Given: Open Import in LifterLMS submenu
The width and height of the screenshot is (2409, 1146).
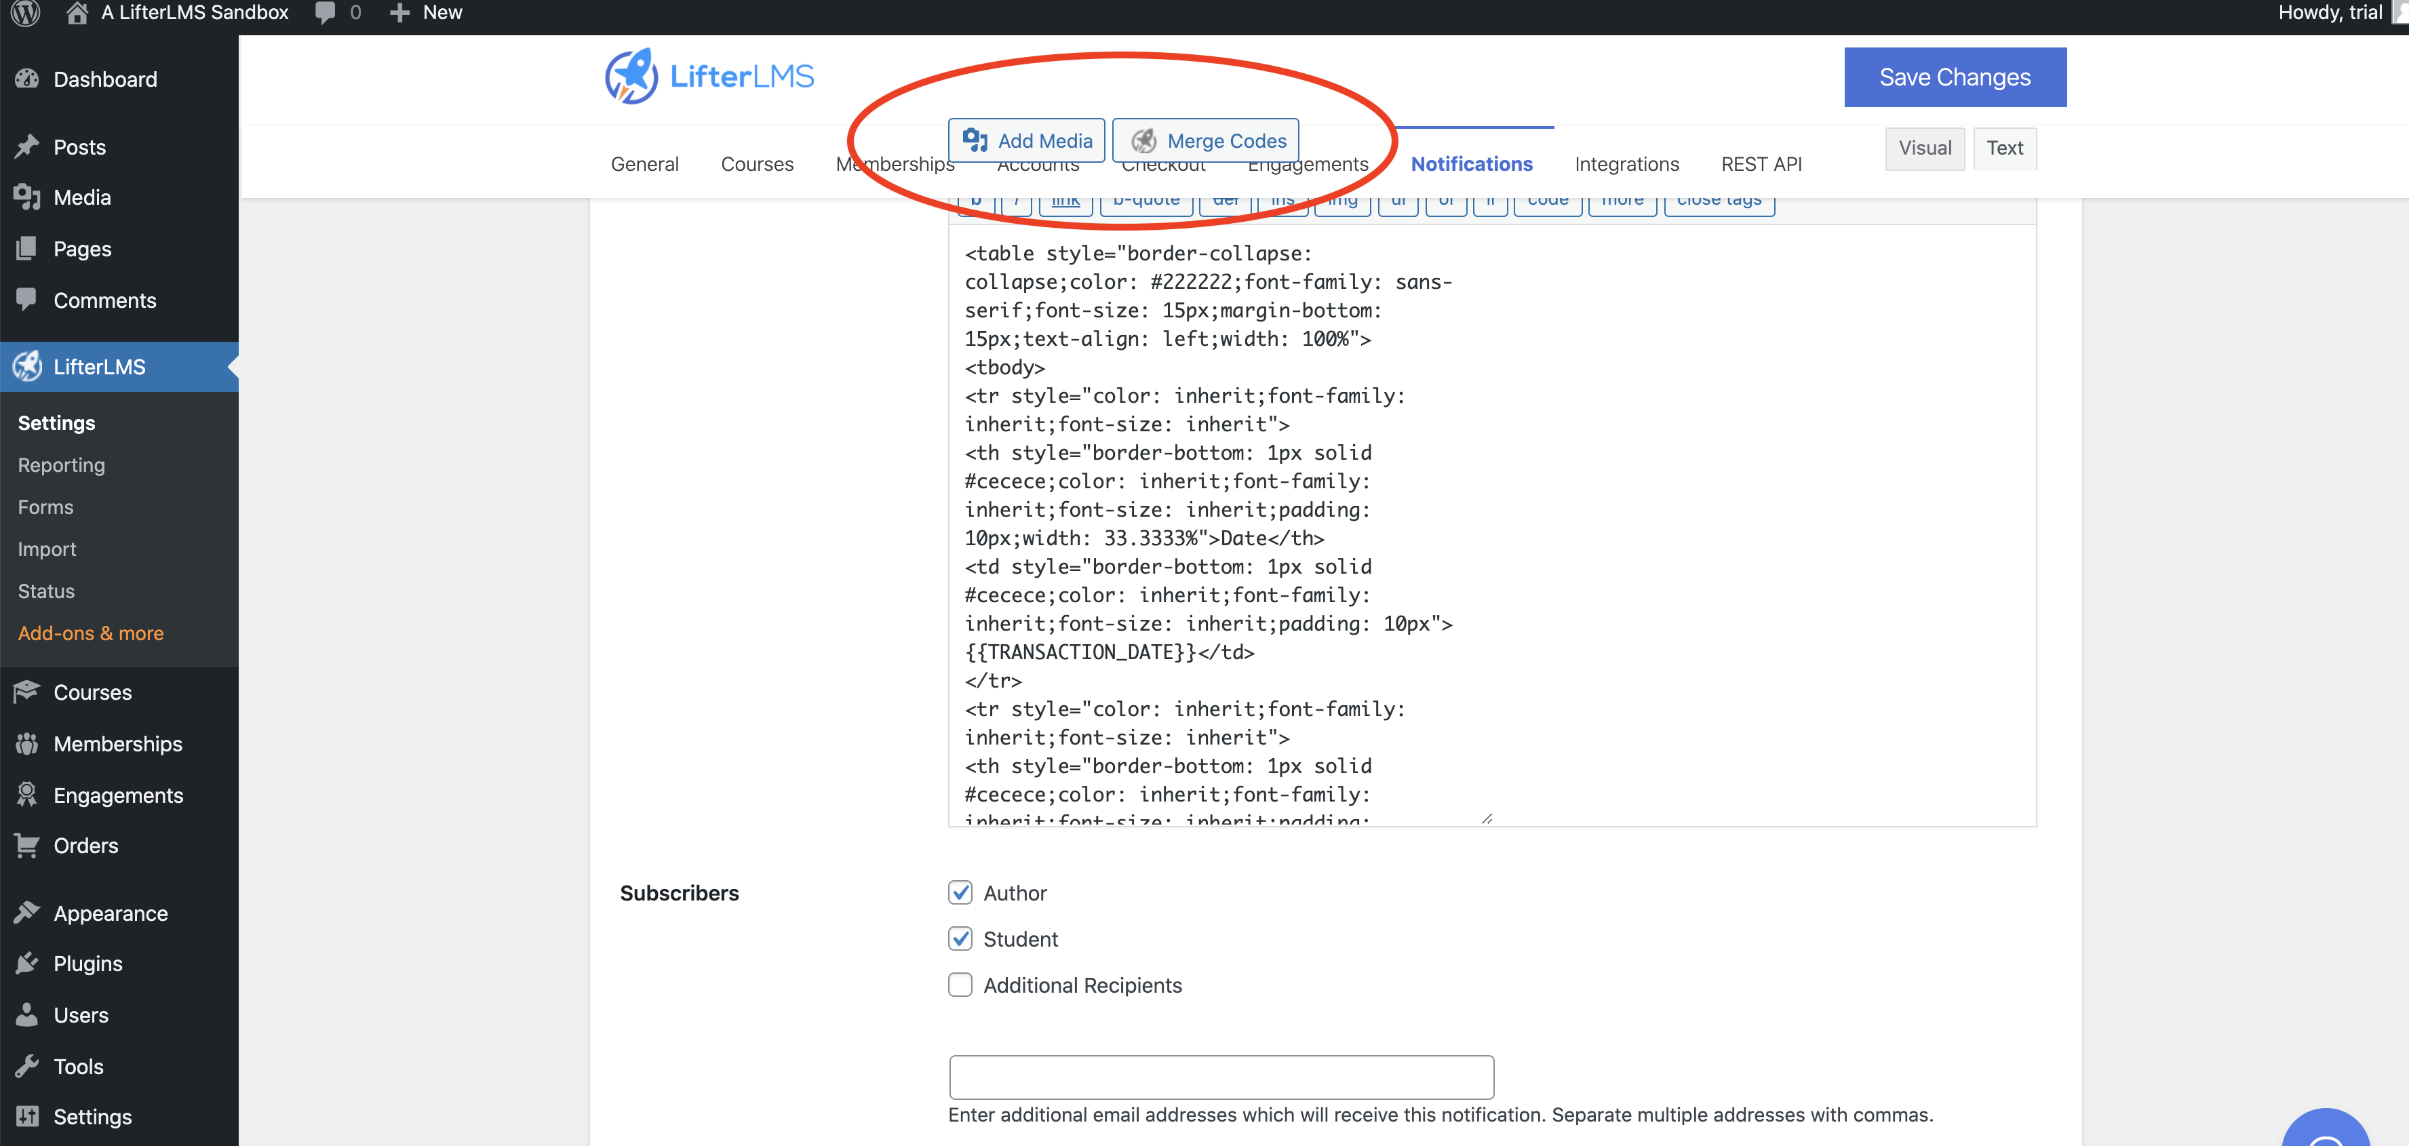Looking at the screenshot, I should pyautogui.click(x=47, y=549).
